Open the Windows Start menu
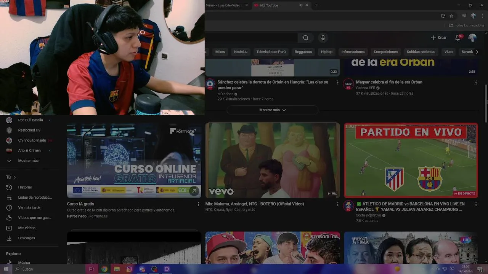 tap(6, 269)
